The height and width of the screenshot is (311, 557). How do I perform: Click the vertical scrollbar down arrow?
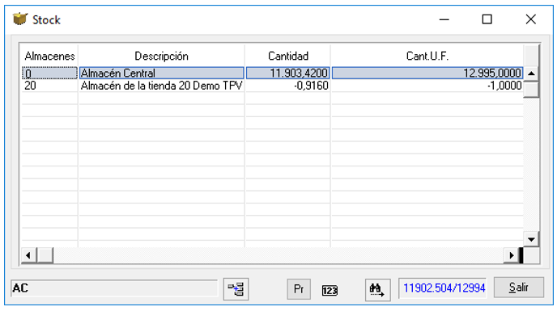(x=531, y=239)
